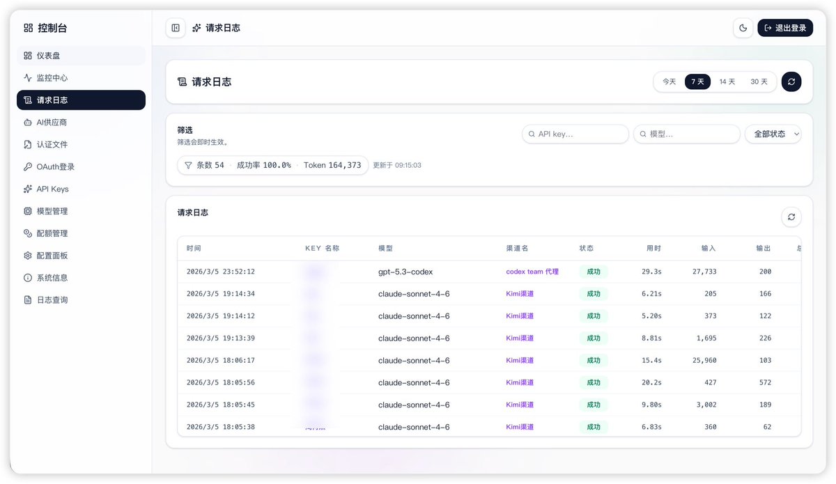The width and height of the screenshot is (836, 484).
Task: Click the sparkle icon beside the 请求日志 header title
Action: point(196,28)
